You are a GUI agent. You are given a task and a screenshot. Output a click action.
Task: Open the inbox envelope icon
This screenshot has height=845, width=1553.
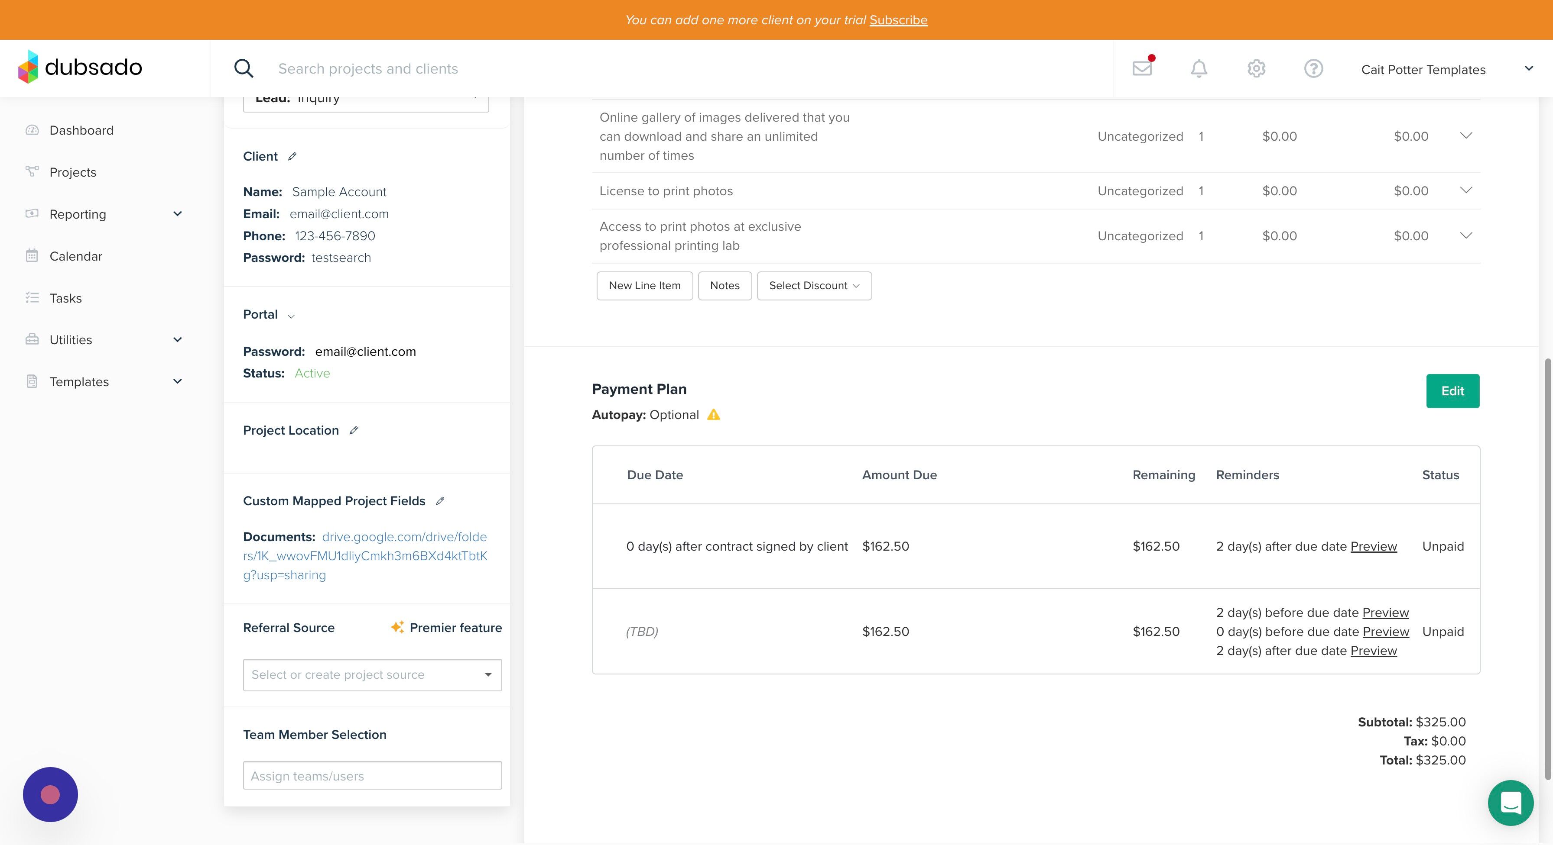click(1142, 68)
